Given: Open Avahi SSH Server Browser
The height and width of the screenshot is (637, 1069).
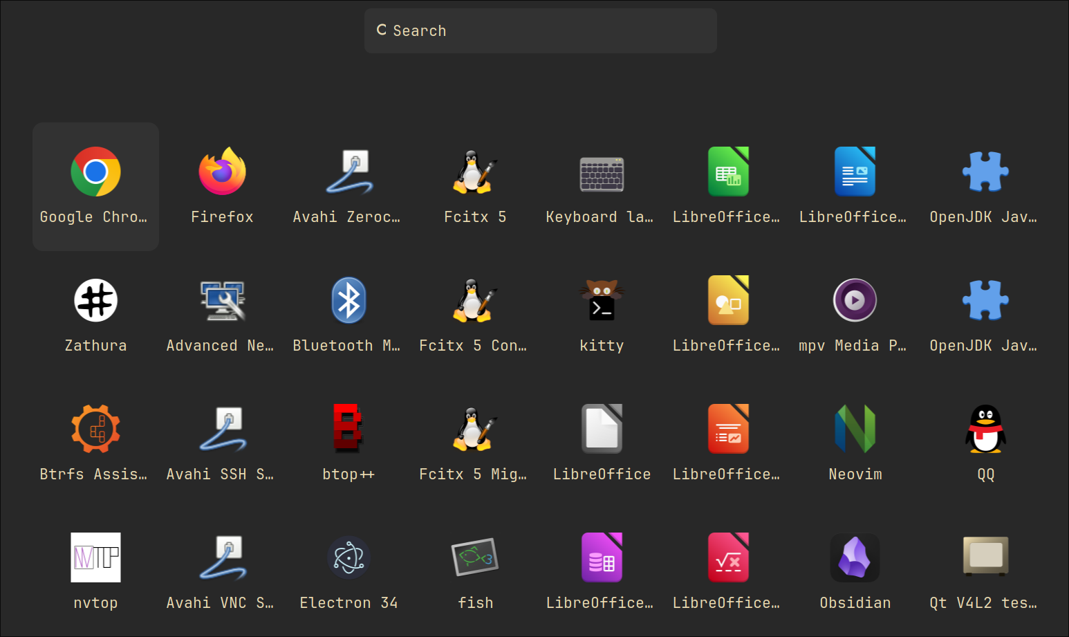Looking at the screenshot, I should [222, 444].
